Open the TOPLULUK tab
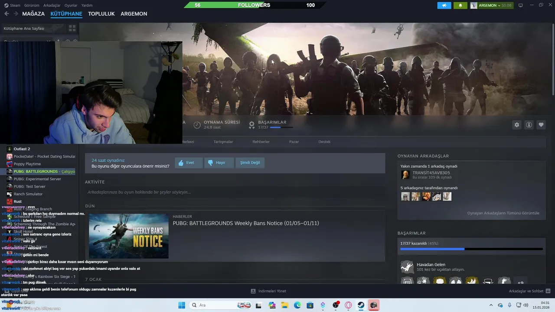The width and height of the screenshot is (555, 312). tap(101, 14)
